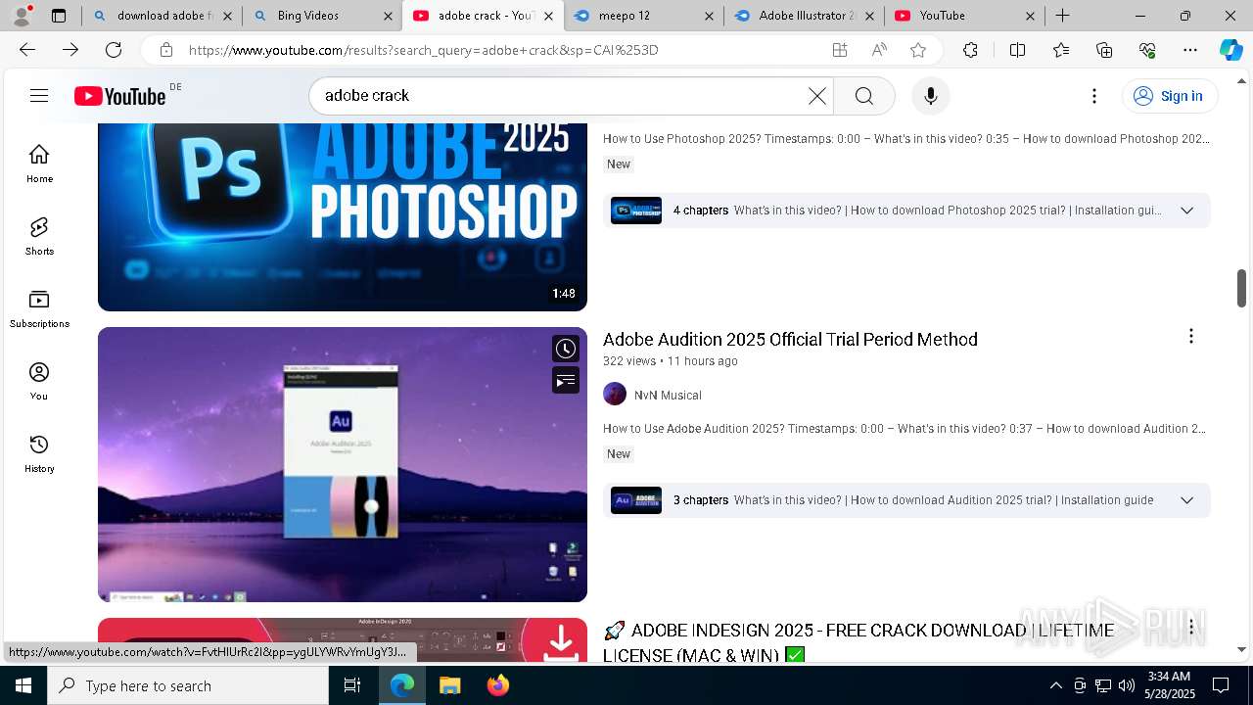Close the adobe crack tab
The width and height of the screenshot is (1253, 705).
point(548,16)
